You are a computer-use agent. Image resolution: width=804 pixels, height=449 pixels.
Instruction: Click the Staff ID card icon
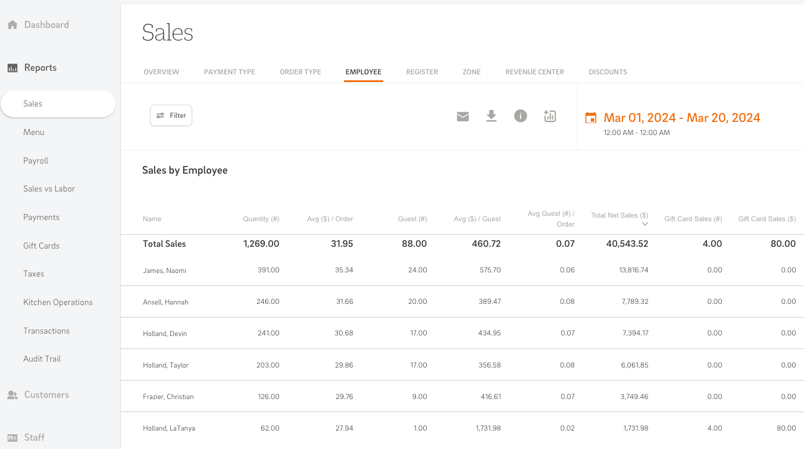[12, 438]
